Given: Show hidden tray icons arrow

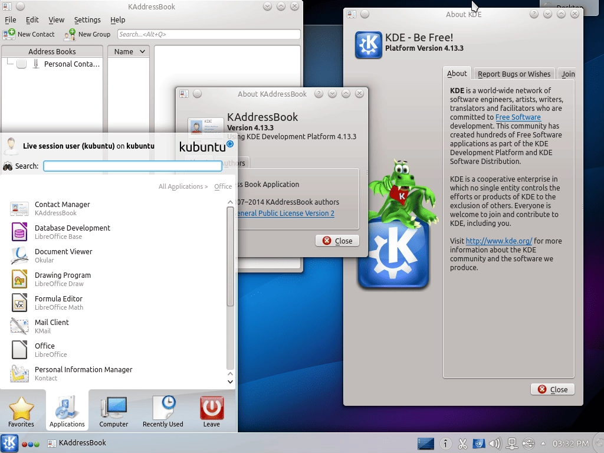Looking at the screenshot, I should pyautogui.click(x=543, y=444).
